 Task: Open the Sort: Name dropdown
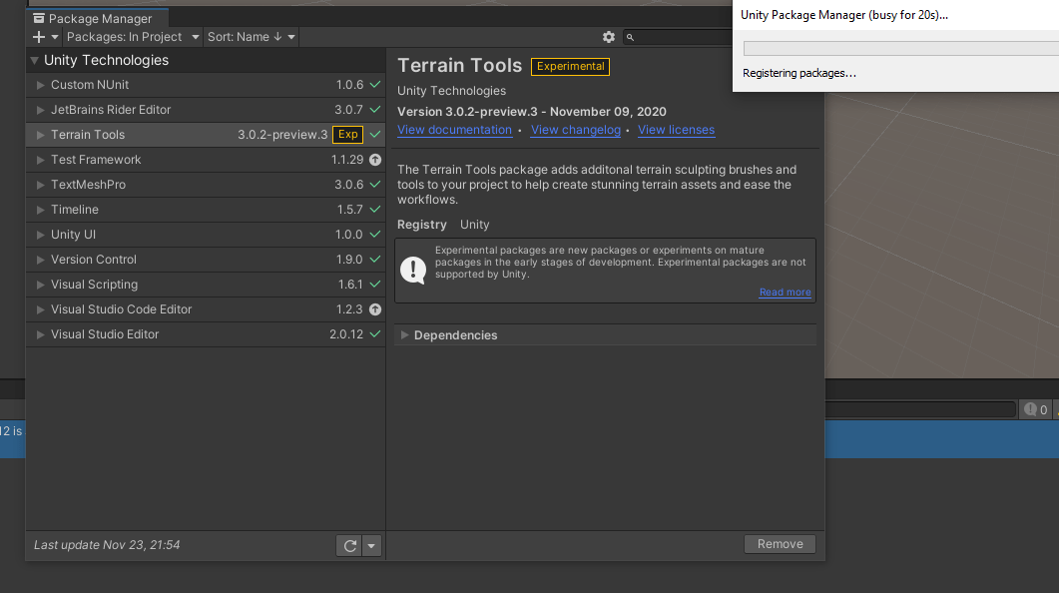pyautogui.click(x=252, y=37)
